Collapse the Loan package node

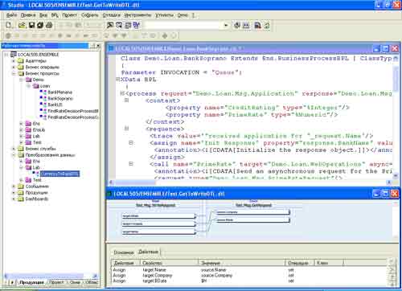(x=28, y=86)
